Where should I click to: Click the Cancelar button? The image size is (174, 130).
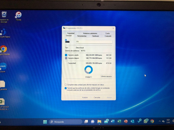97,97
